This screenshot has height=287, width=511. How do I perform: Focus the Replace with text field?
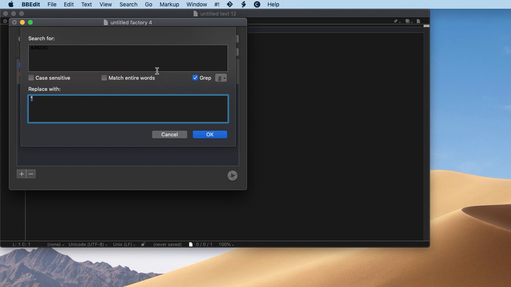[128, 109]
